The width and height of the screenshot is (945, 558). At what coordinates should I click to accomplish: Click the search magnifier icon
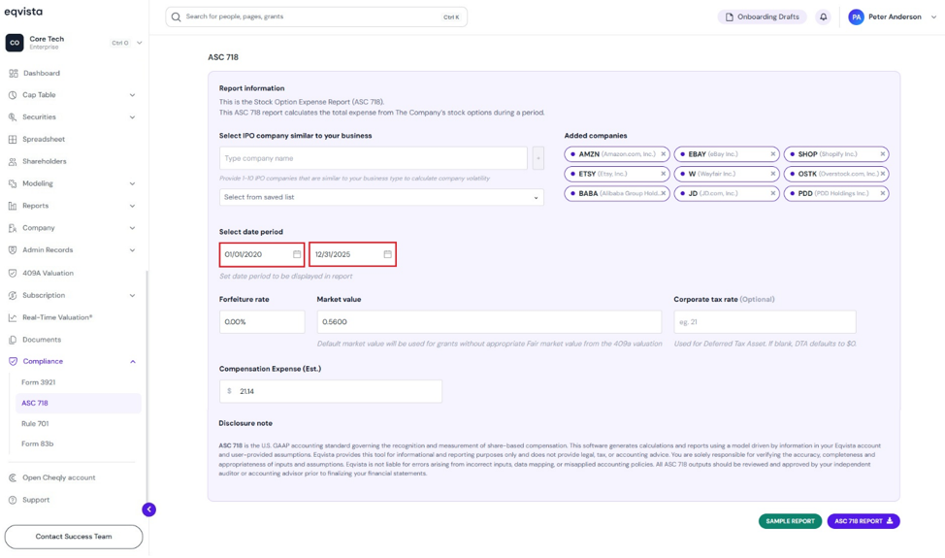(176, 16)
